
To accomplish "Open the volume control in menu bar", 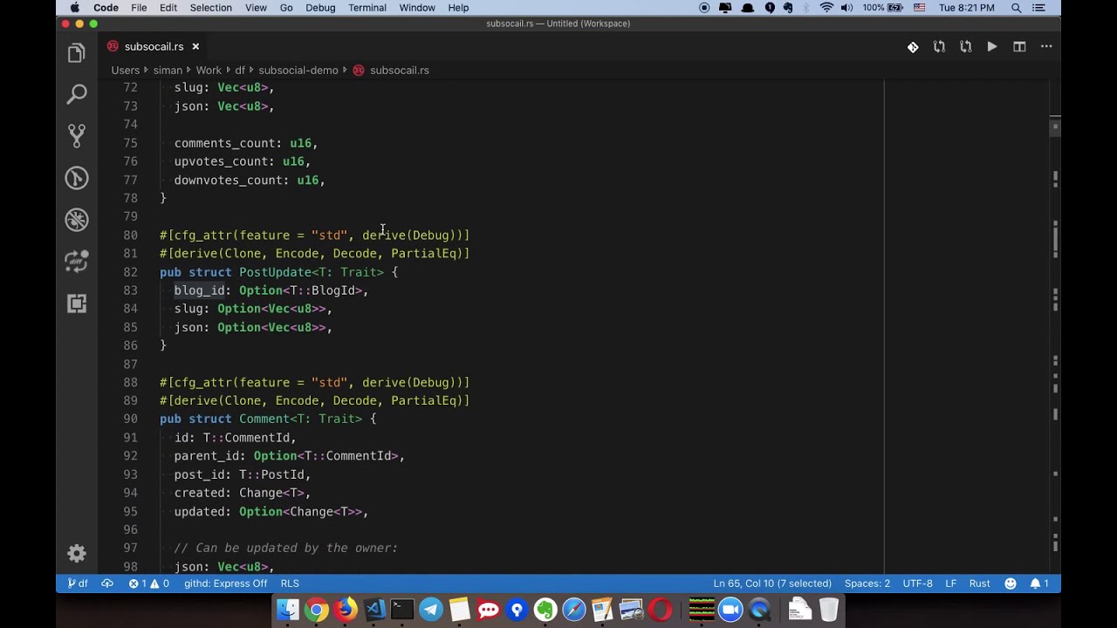I will 847,8.
